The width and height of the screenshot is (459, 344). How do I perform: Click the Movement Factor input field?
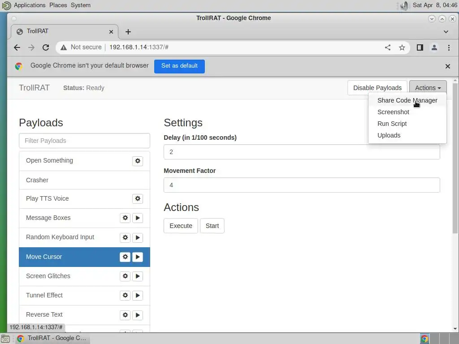(302, 185)
